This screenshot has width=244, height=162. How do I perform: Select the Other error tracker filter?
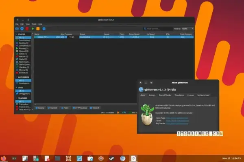tap(23, 109)
